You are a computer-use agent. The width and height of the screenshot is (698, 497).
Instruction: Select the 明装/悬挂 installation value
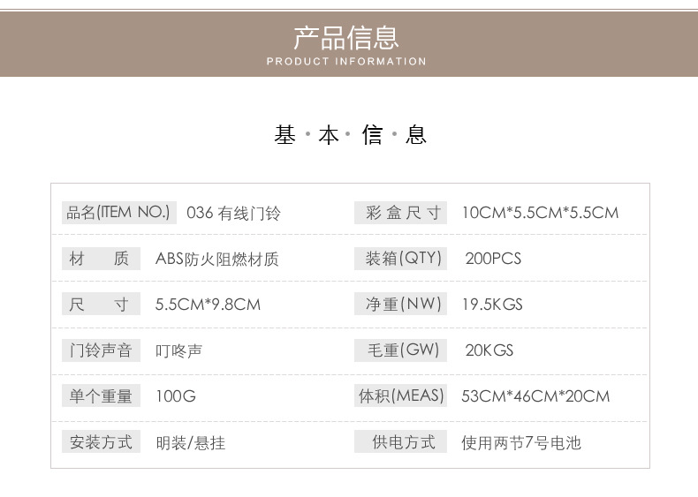[190, 442]
